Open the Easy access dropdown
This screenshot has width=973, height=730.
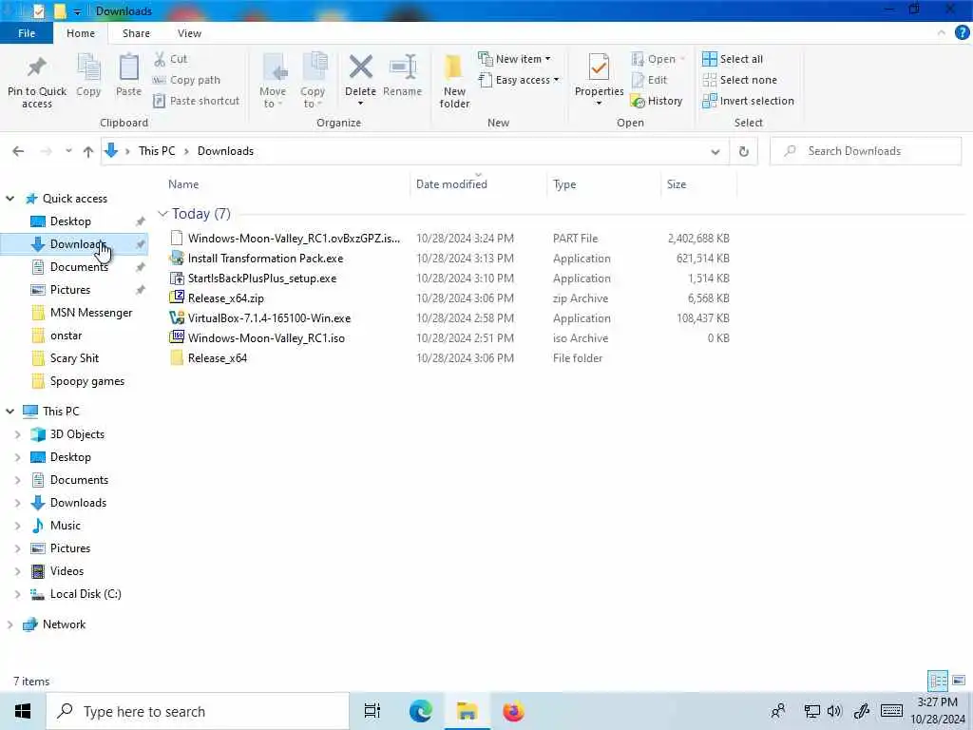point(519,80)
